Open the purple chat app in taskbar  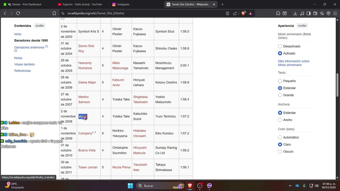(210, 186)
